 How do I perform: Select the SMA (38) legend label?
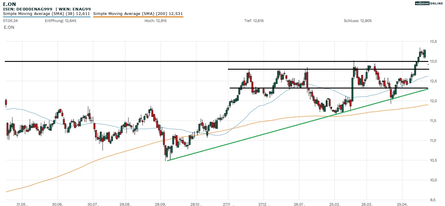(46, 13)
